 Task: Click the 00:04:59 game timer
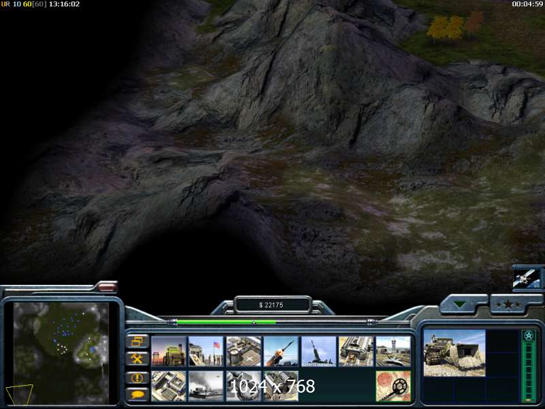527,4
